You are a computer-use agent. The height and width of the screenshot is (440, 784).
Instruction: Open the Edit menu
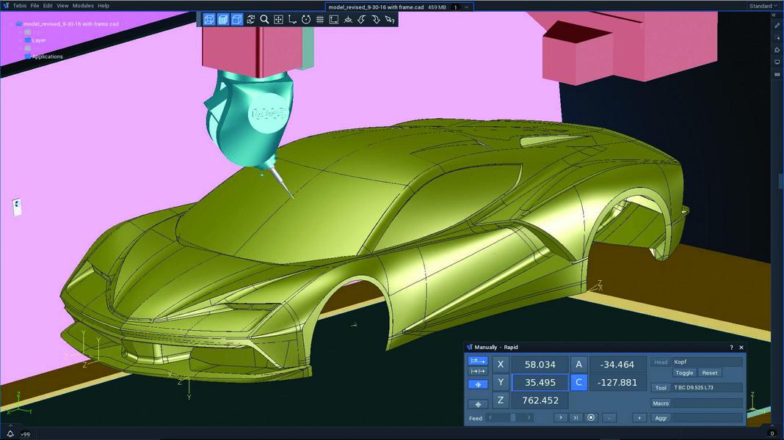click(x=48, y=5)
